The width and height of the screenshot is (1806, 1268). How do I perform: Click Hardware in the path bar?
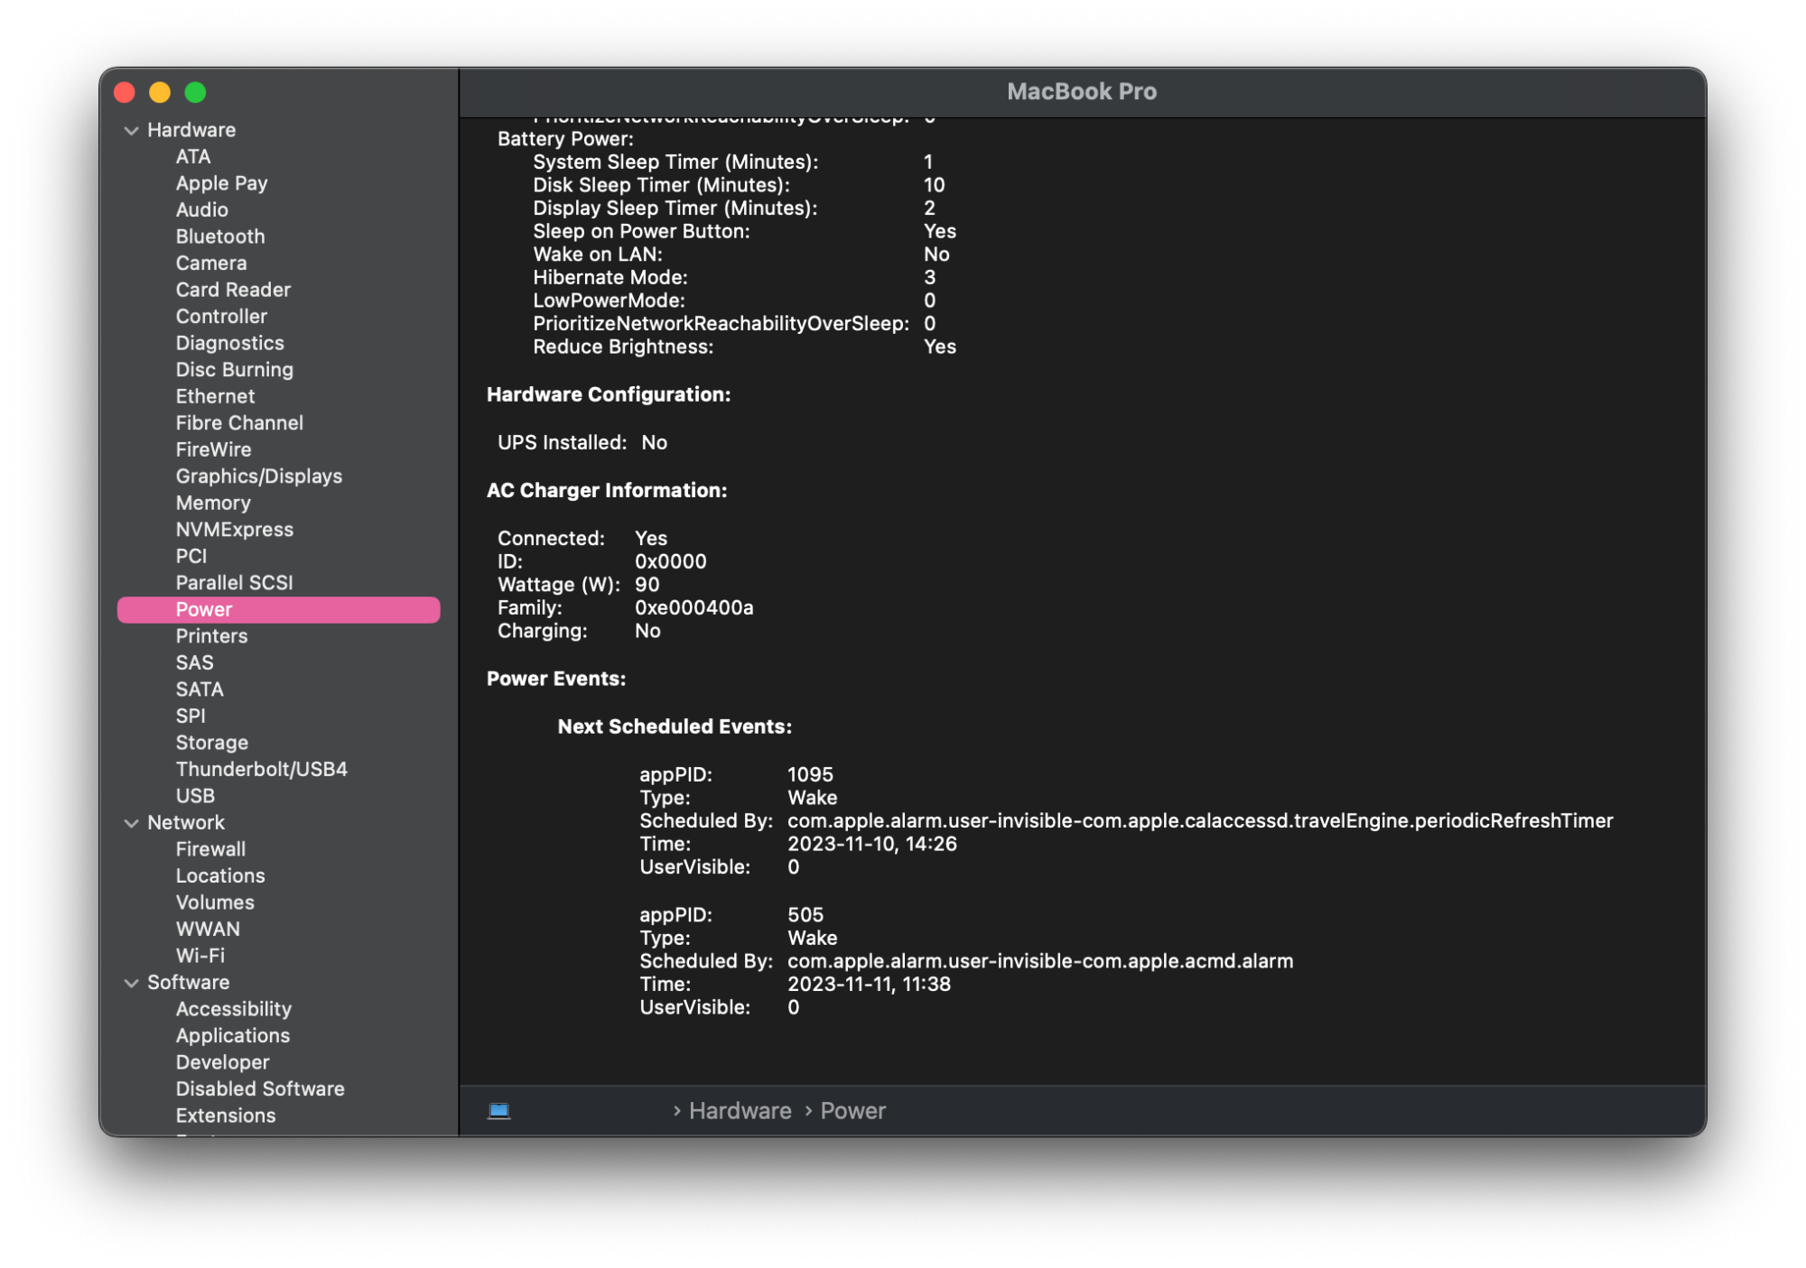(x=740, y=1111)
